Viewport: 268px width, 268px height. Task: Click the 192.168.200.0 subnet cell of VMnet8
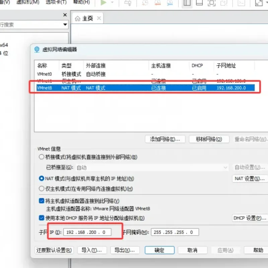click(231, 88)
